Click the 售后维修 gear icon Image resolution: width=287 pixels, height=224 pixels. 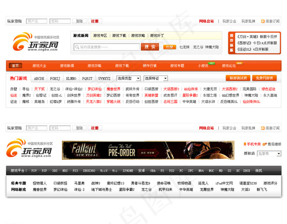coord(264,144)
